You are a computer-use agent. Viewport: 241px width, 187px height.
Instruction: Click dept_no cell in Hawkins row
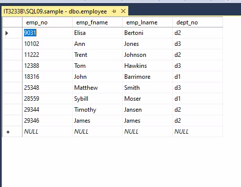pos(198,66)
